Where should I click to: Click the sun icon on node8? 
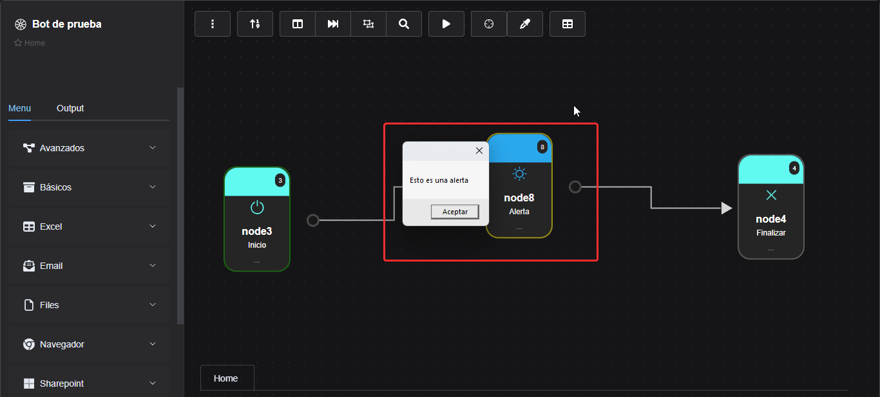click(519, 174)
